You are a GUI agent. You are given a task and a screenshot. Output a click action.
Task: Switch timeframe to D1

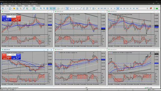click(131, 8)
